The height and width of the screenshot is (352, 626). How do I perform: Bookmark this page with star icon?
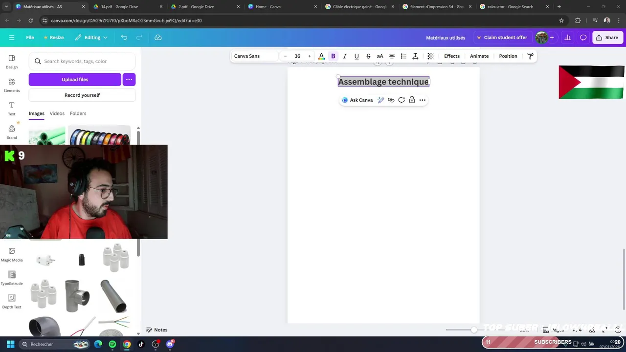pos(561,21)
